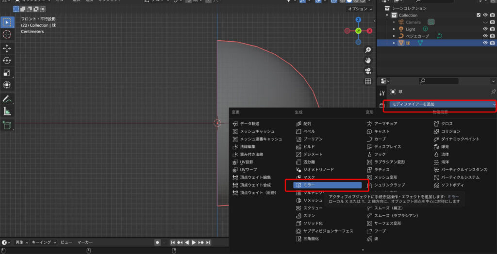Hide the Light object with its eye icon
The width and height of the screenshot is (497, 254).
(x=485, y=29)
